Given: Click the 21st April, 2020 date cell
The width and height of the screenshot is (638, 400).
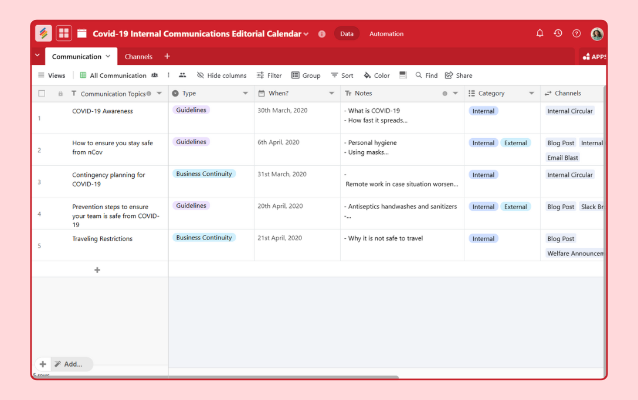Looking at the screenshot, I should coord(297,245).
